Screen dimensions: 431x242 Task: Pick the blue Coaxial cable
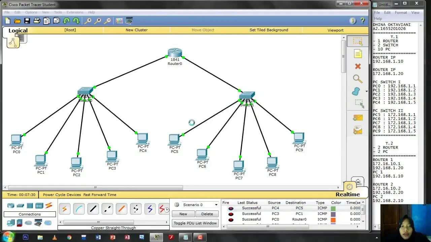click(x=150, y=209)
